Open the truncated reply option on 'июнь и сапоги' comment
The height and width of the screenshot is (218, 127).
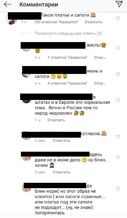(100, 83)
